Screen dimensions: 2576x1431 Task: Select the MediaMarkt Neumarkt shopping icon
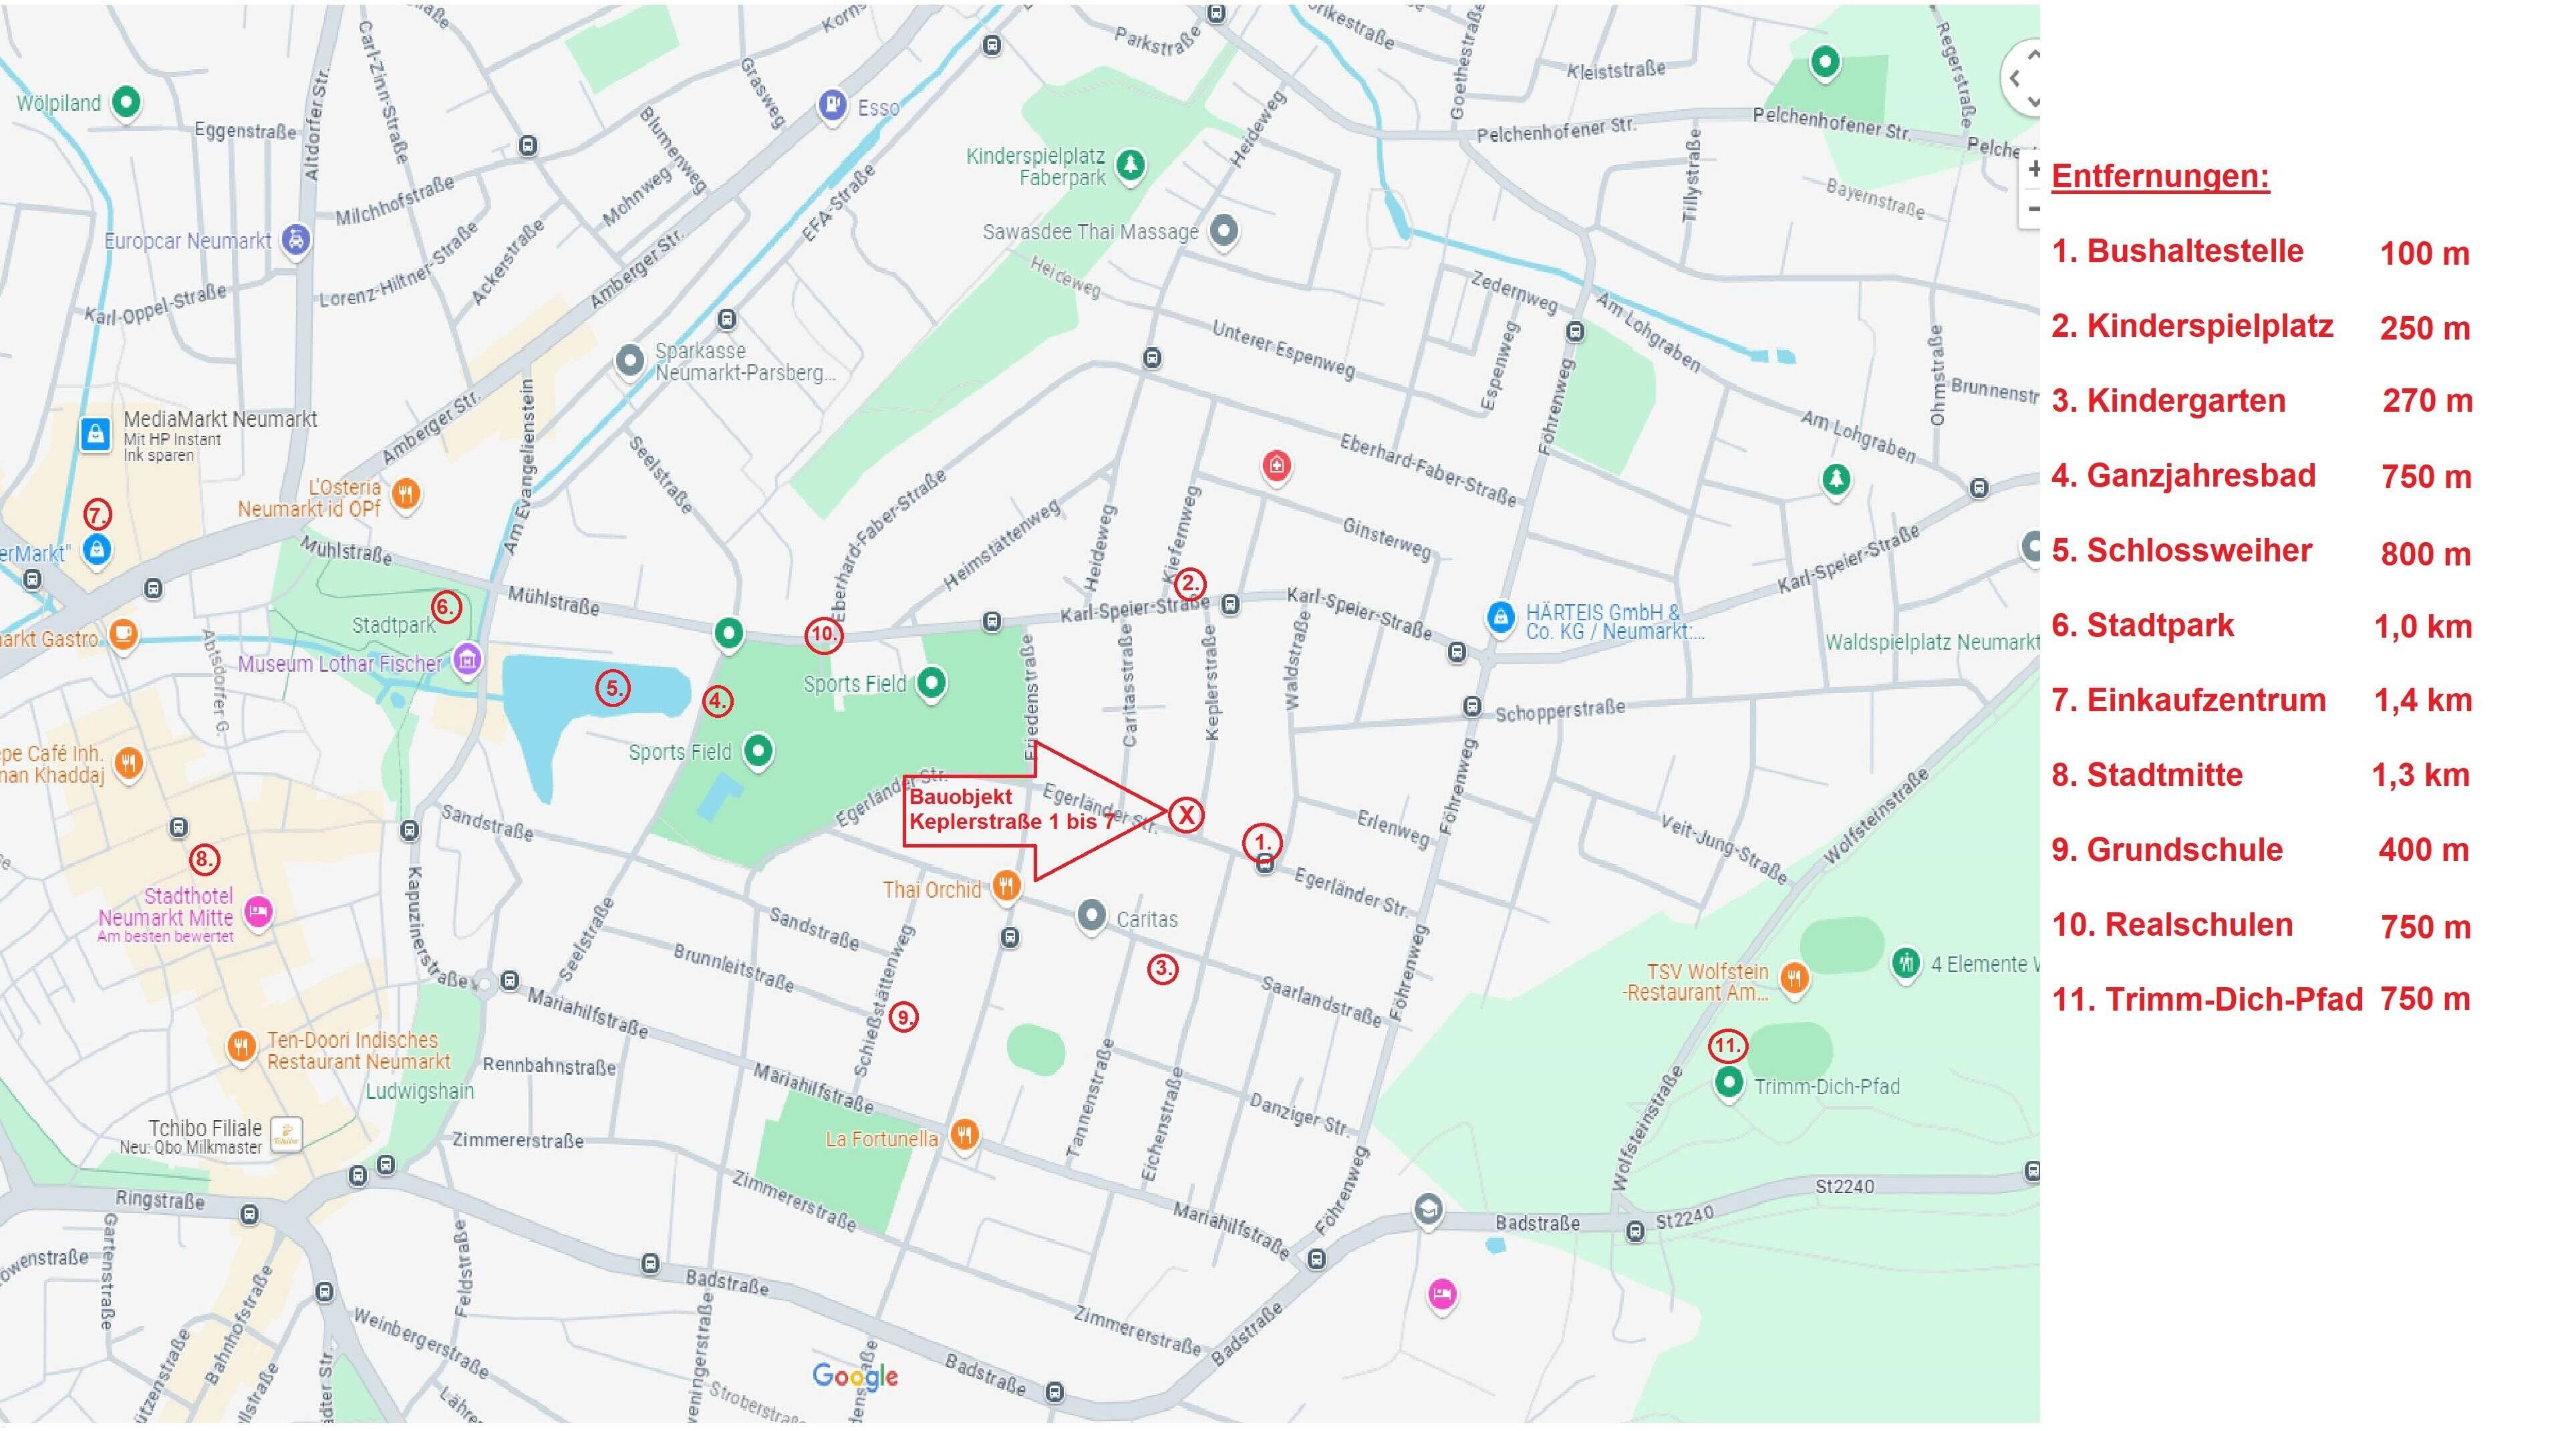95,435
